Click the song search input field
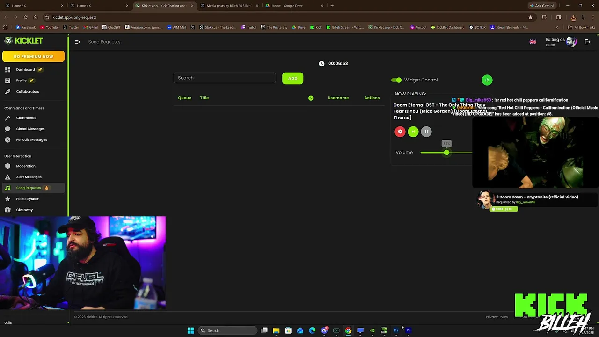 click(x=225, y=78)
